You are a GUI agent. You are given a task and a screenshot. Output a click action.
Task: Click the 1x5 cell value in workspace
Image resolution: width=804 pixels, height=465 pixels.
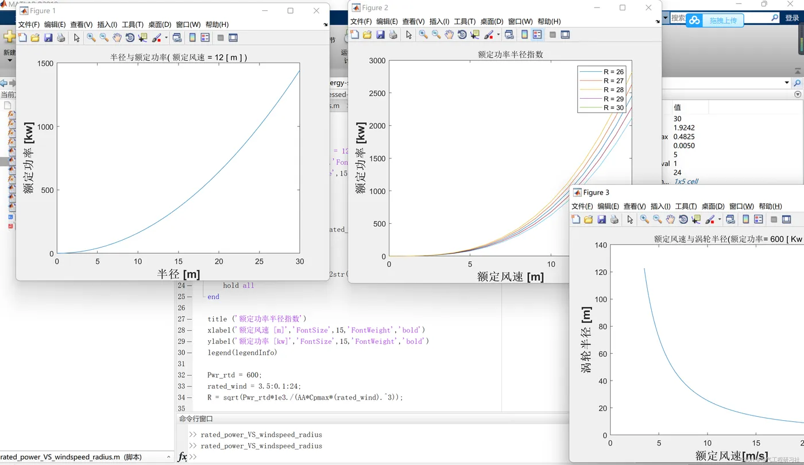(x=686, y=181)
